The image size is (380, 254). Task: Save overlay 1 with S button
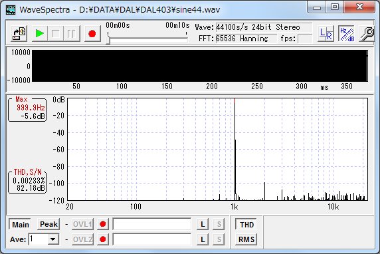click(219, 224)
